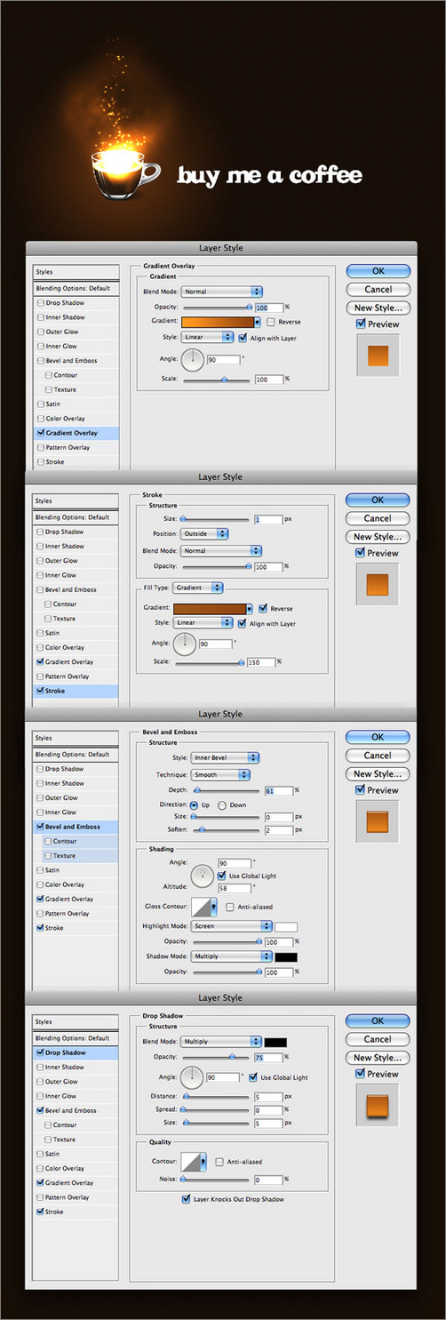Enable the unchecked Reverse checkbox in Gradient Overlay
This screenshot has height=1320, width=446.
pyautogui.click(x=270, y=322)
